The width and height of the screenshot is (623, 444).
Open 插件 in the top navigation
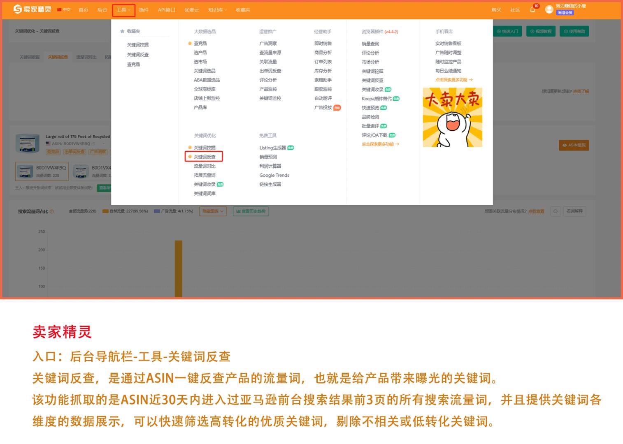(x=144, y=10)
